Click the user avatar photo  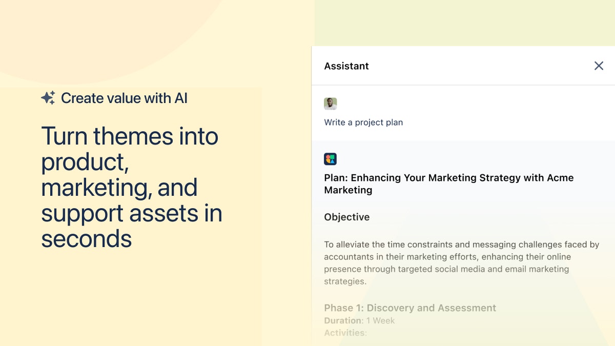pos(331,104)
